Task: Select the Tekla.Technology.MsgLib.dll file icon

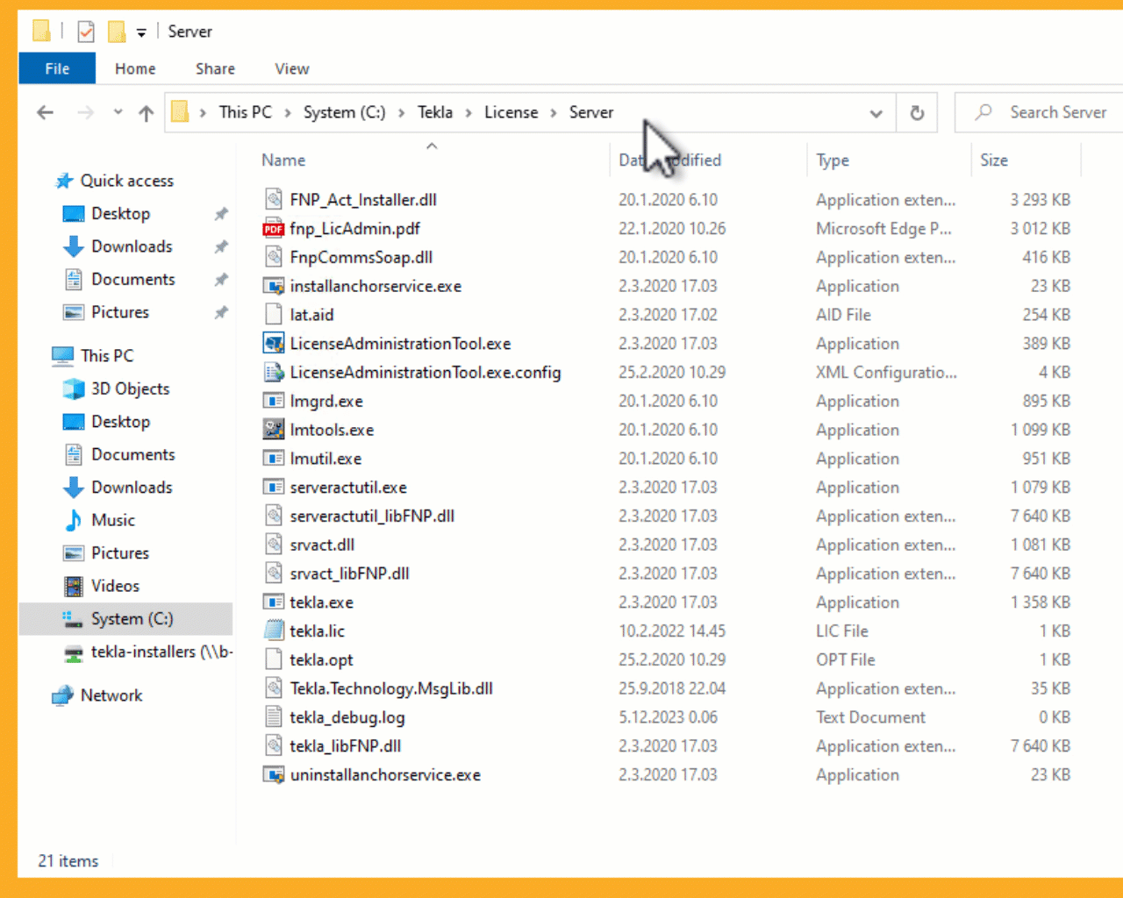Action: (274, 688)
